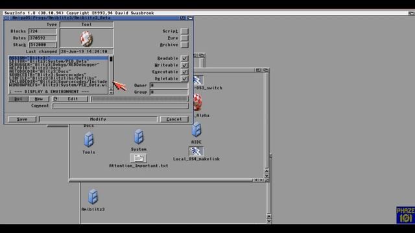Click the tooltype edit string field
Image resolution: width=415 pixels, height=233 pixels.
[139, 99]
